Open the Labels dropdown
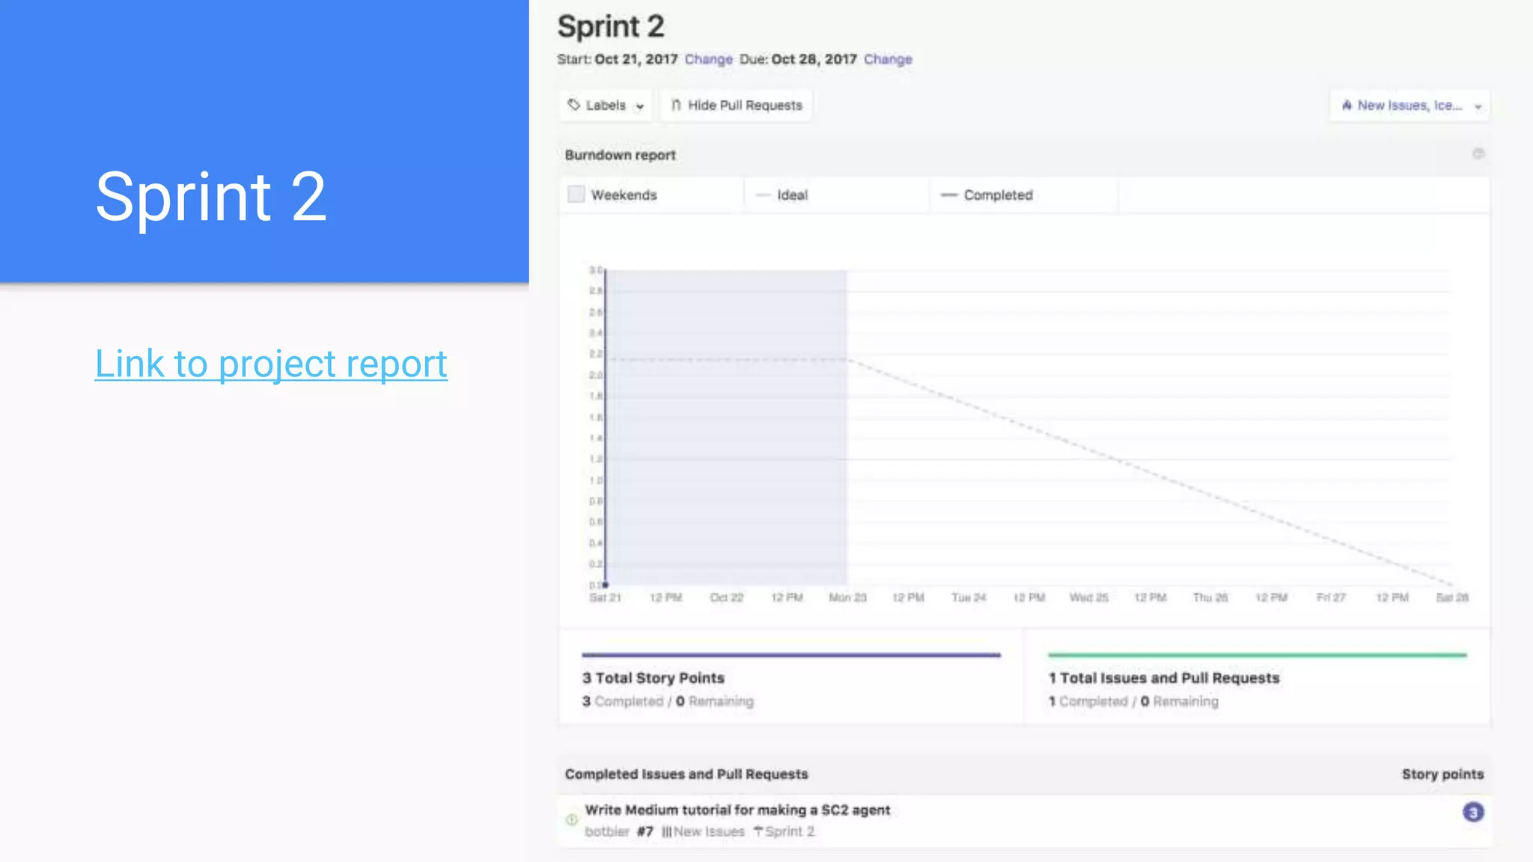 tap(606, 106)
